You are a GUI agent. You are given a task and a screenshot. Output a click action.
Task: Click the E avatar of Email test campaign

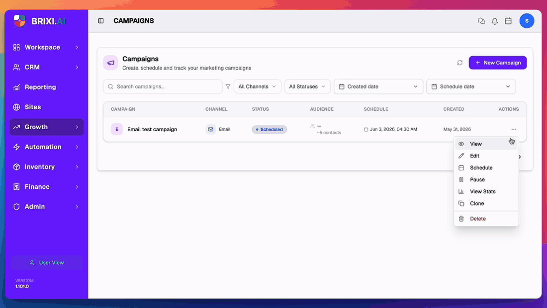tap(117, 129)
